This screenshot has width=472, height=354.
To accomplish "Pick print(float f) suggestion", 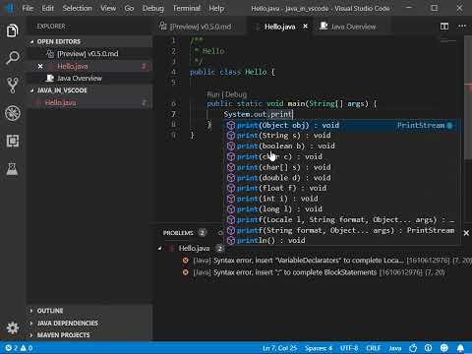I will click(341, 188).
